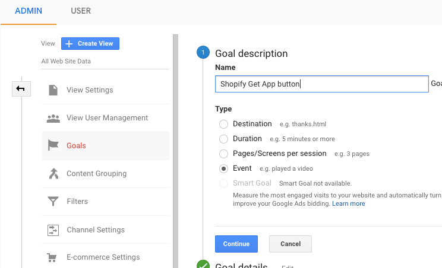Click the Content Grouping icon
This screenshot has height=268, width=442.
[x=53, y=174]
